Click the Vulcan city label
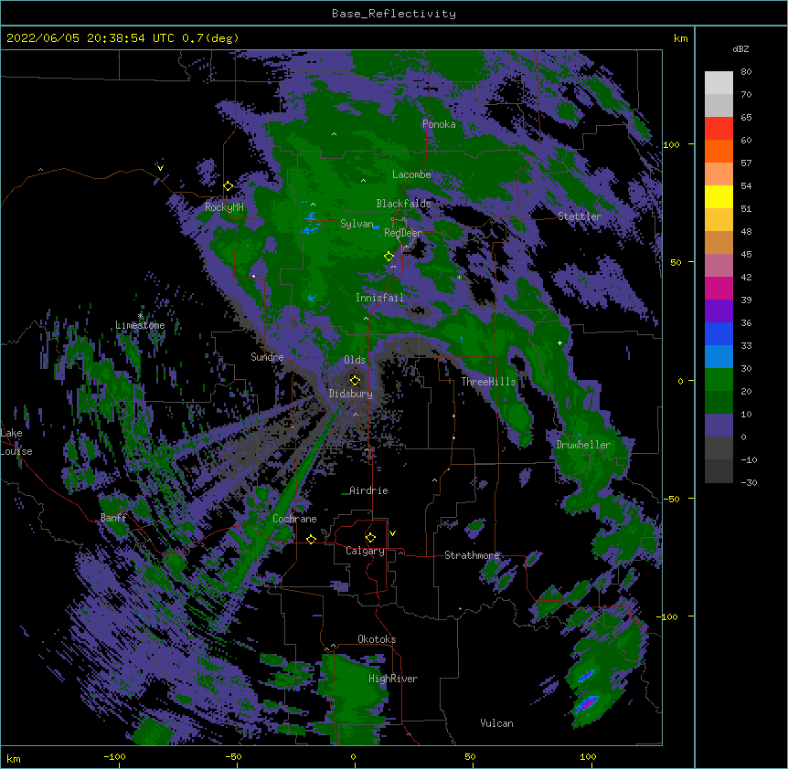Screen dimensions: 788x769 [x=496, y=723]
